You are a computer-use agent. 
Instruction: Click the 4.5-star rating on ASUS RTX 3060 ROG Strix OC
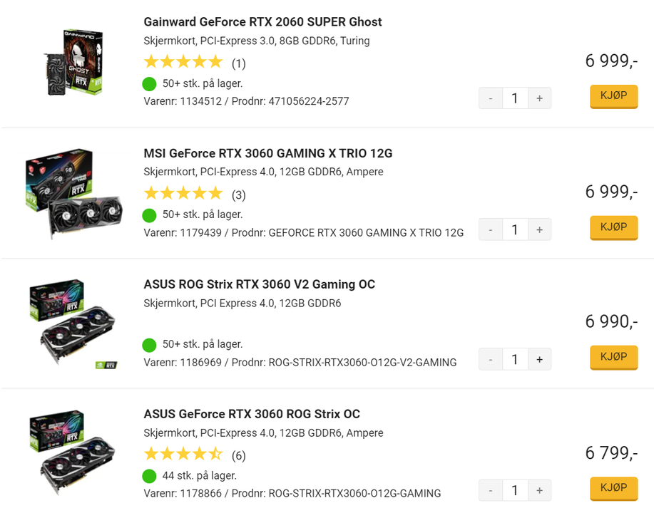pyautogui.click(x=183, y=453)
